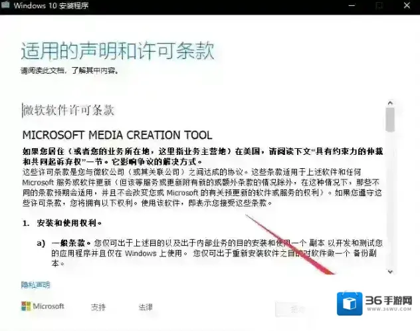This screenshot has width=420, height=331.
Task: Maximize the Windows 10 setup window
Action: 379,5
